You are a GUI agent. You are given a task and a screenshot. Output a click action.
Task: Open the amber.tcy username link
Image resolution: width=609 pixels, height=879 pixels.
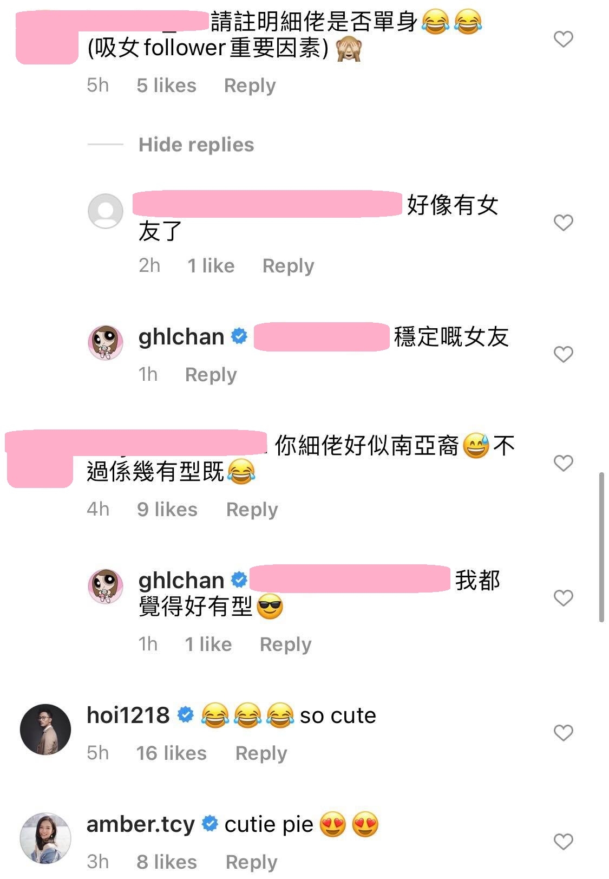141,824
